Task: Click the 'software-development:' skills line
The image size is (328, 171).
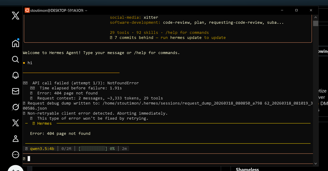Action: pyautogui.click(x=197, y=22)
